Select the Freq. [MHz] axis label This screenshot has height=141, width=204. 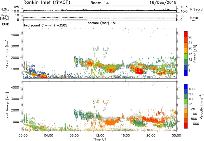pos(5,17)
